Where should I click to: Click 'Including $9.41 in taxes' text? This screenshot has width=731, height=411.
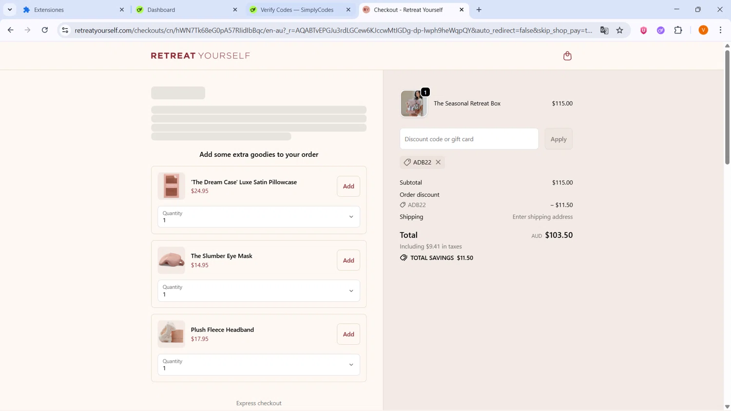[x=431, y=247]
